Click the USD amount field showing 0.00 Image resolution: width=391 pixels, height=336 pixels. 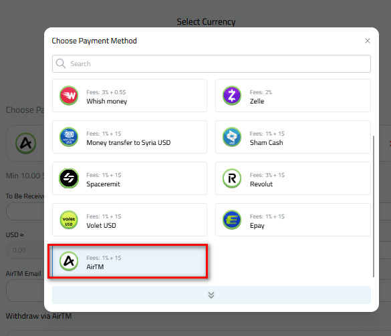pos(25,250)
